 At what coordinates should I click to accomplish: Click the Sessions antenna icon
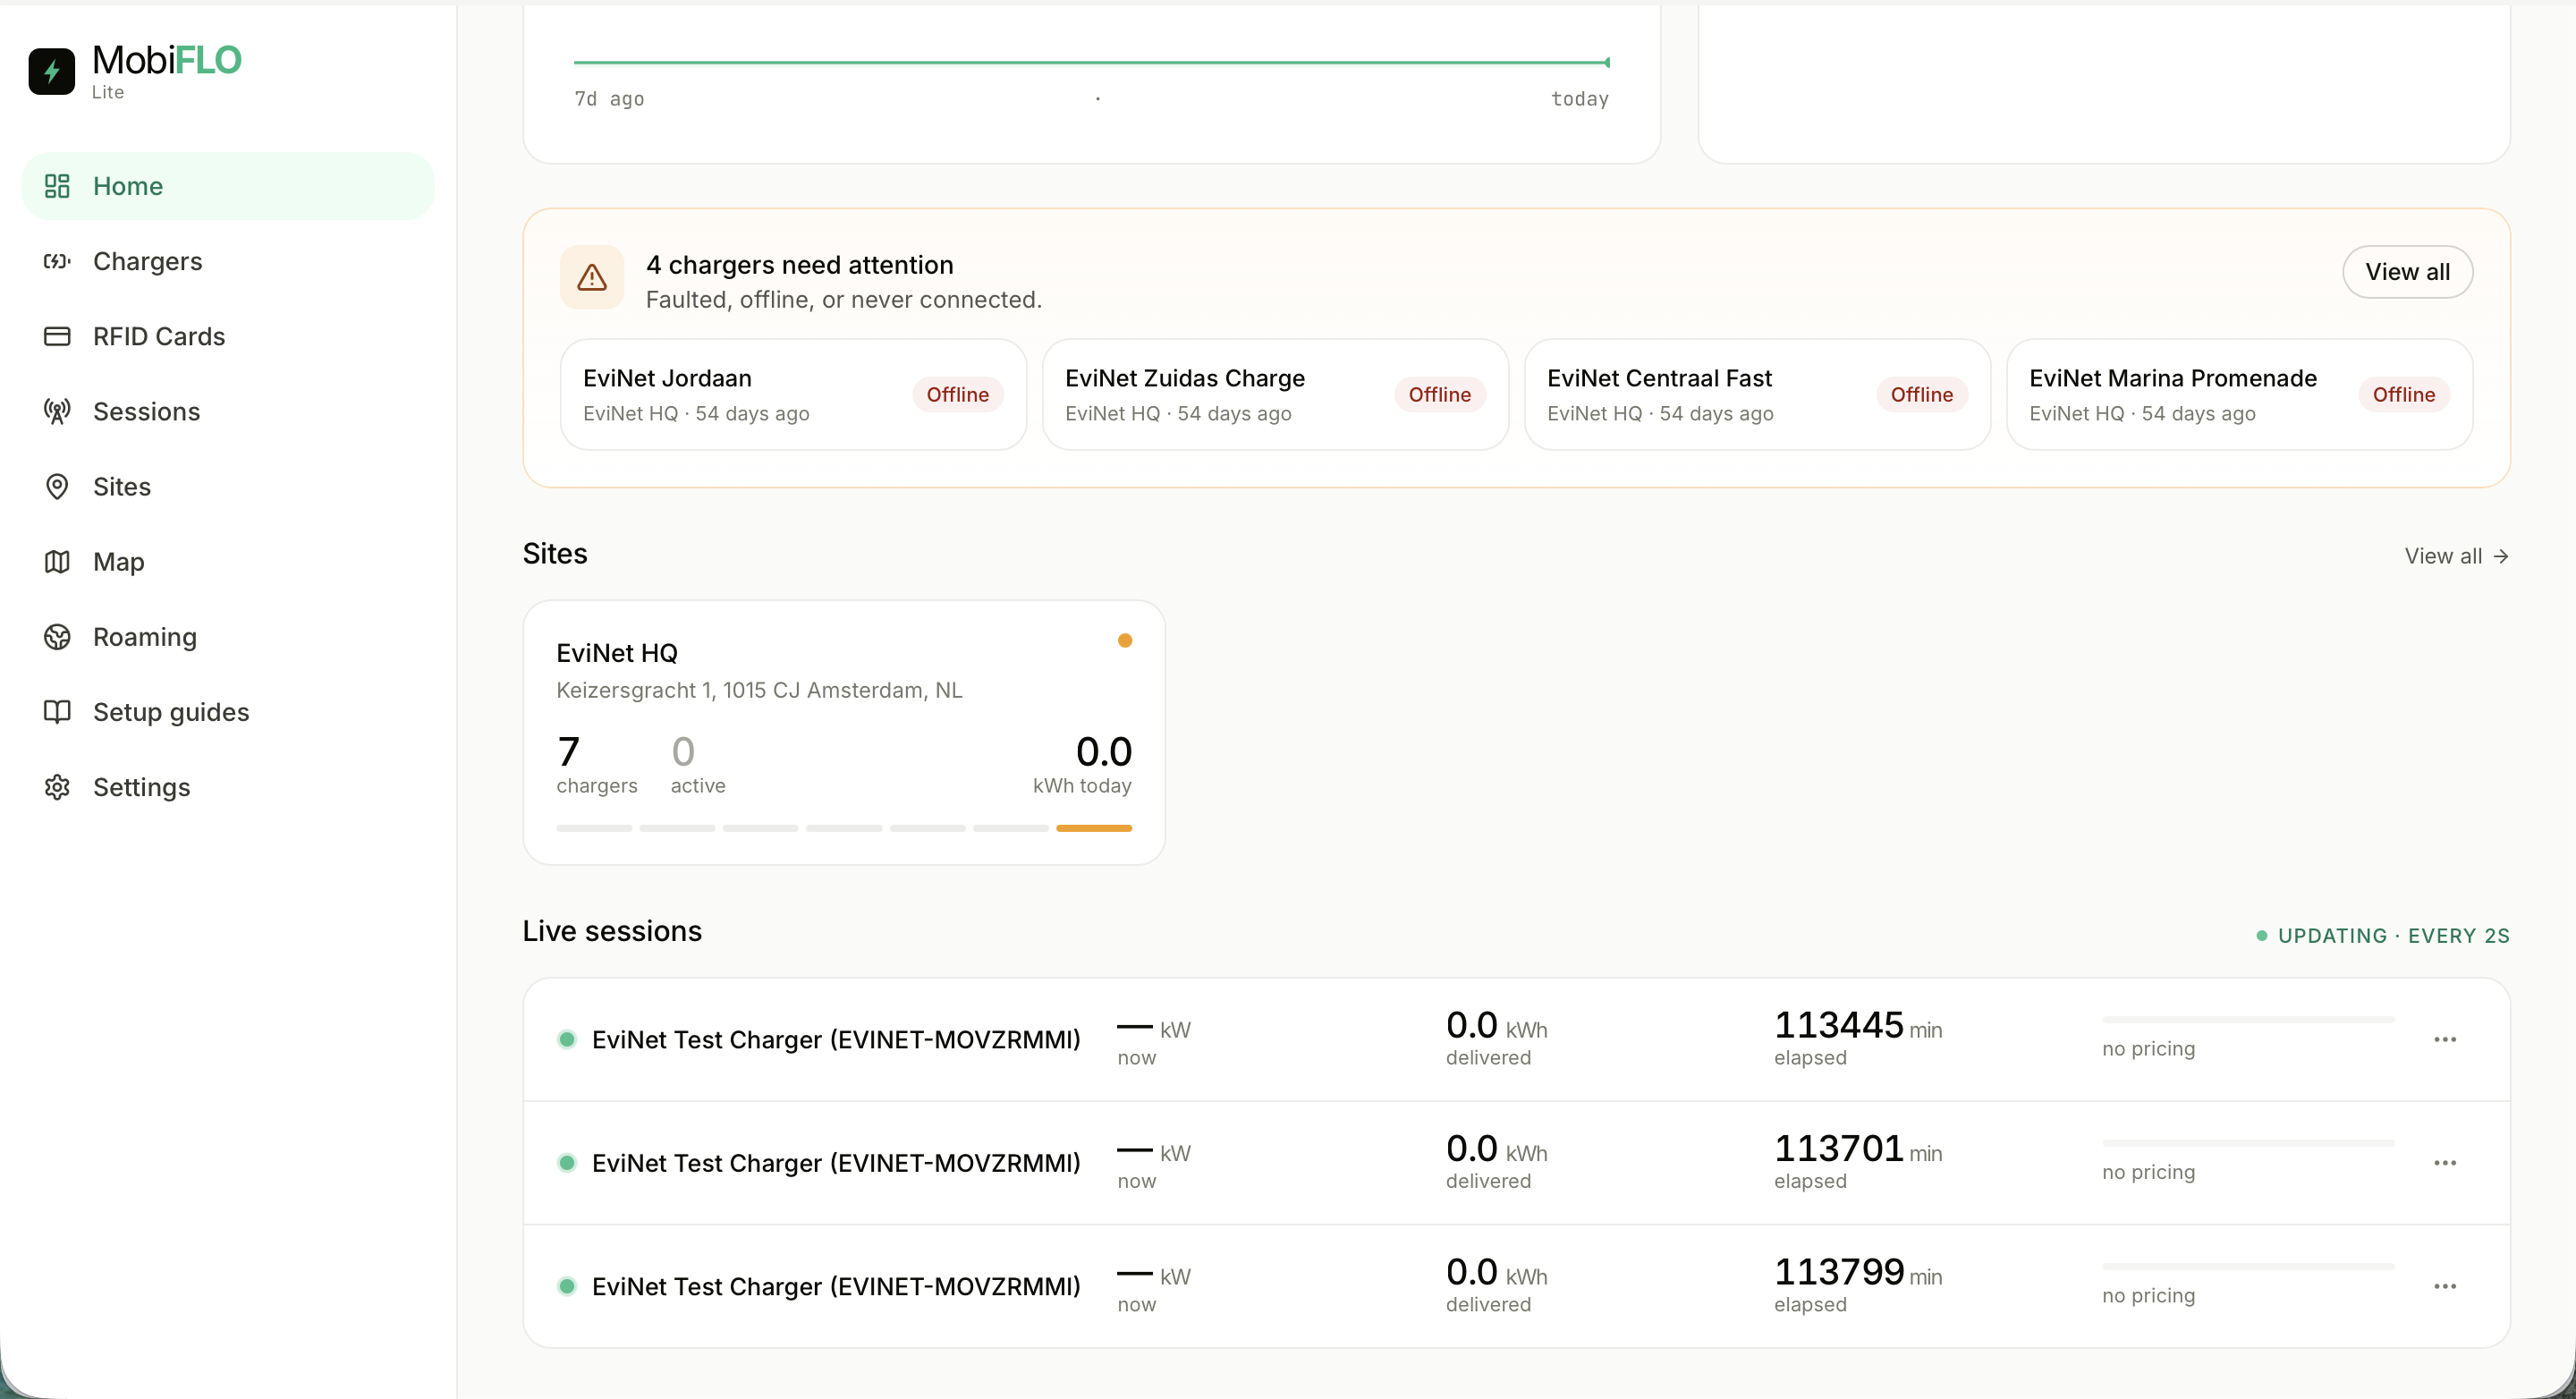coord(57,411)
